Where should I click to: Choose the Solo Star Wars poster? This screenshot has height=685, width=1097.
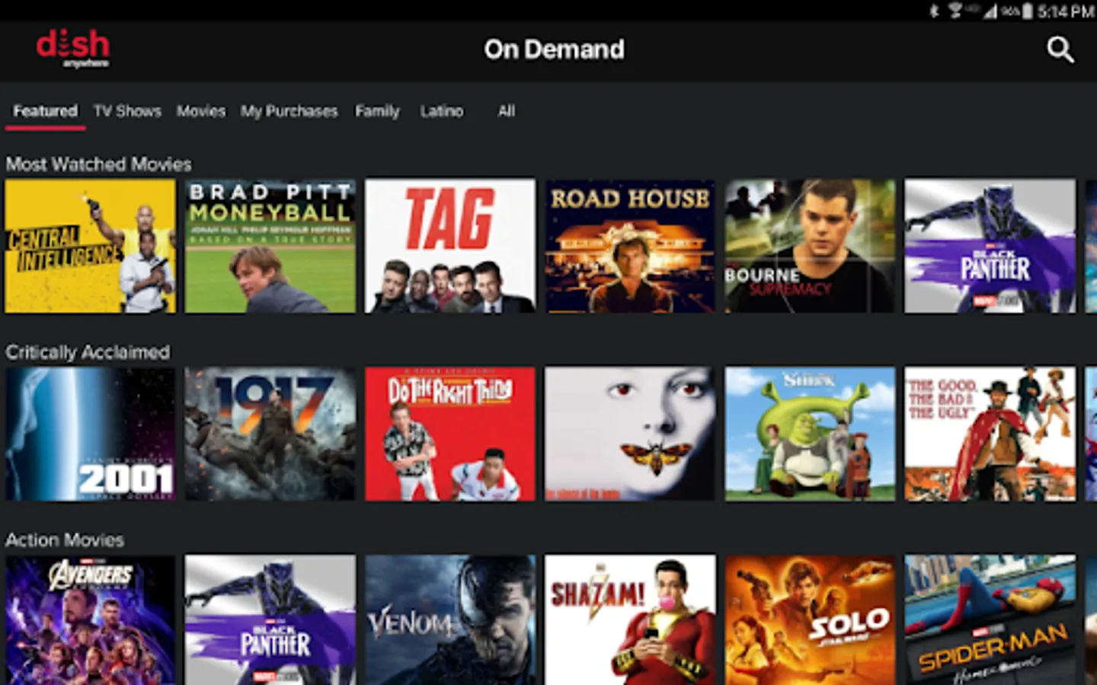point(810,620)
